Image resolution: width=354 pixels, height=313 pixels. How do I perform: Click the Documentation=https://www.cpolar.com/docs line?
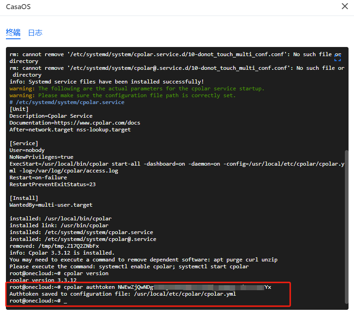click(75, 123)
